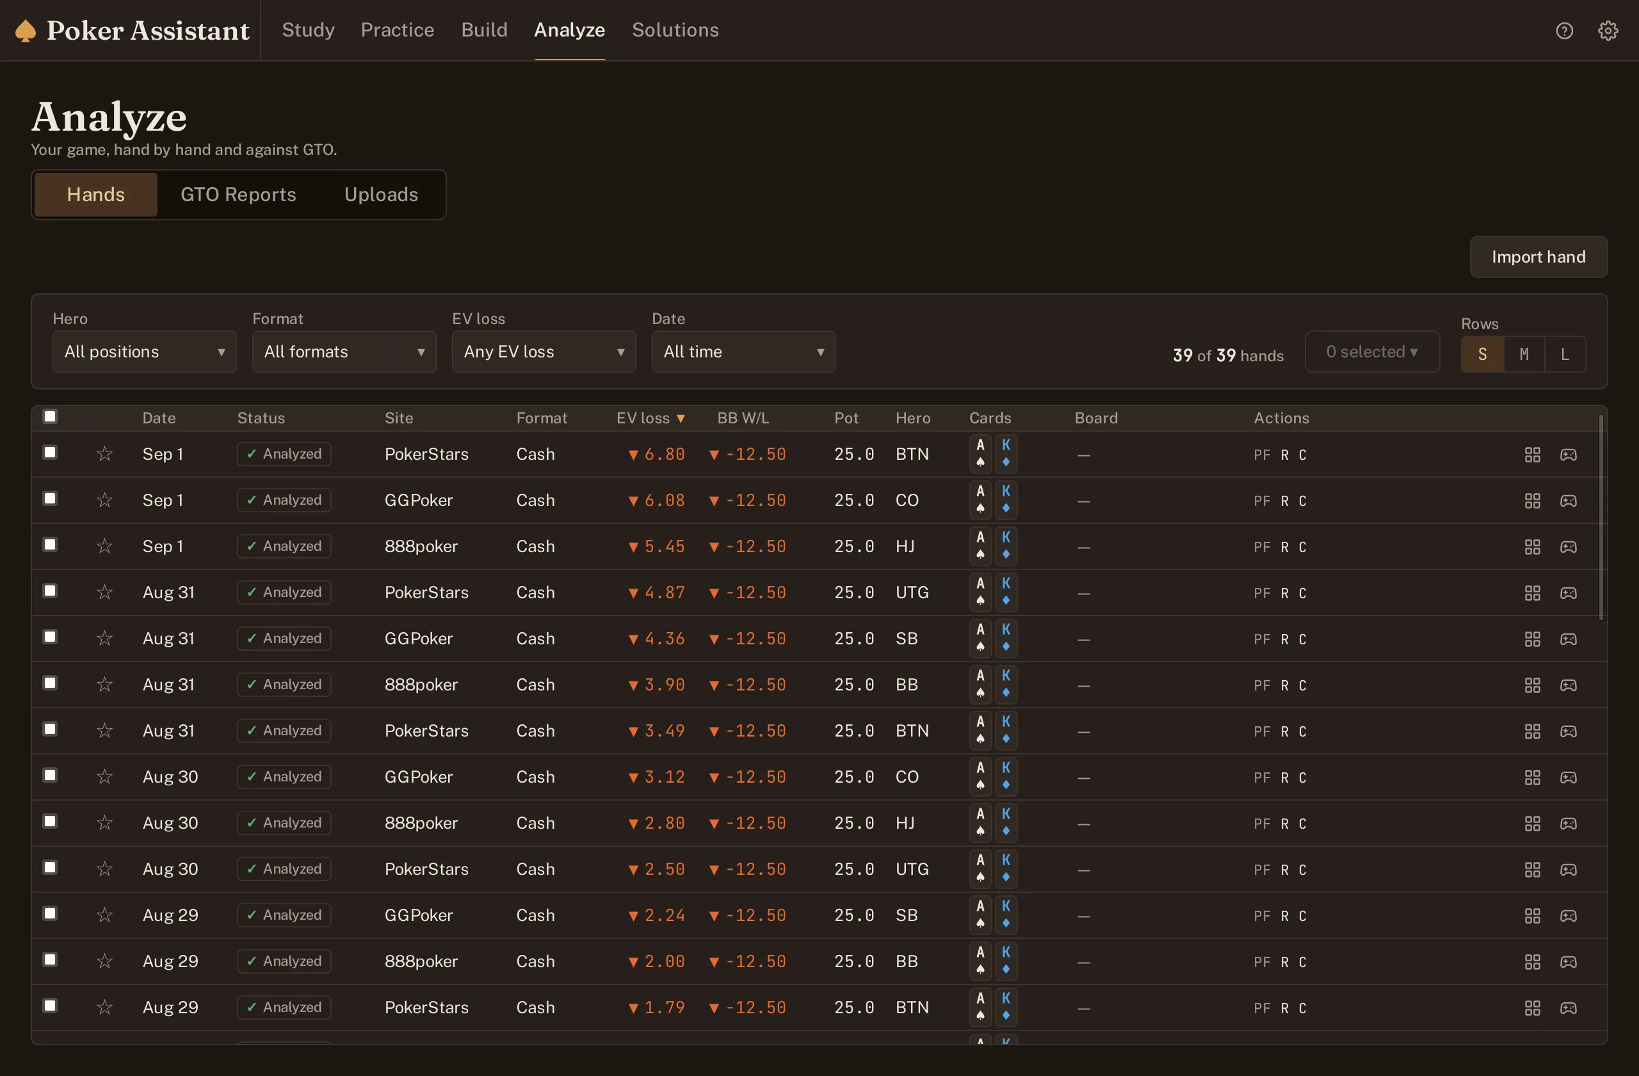This screenshot has width=1639, height=1076.
Task: Star the GGPoker CO hand with 6.08 EV loss
Action: (104, 500)
